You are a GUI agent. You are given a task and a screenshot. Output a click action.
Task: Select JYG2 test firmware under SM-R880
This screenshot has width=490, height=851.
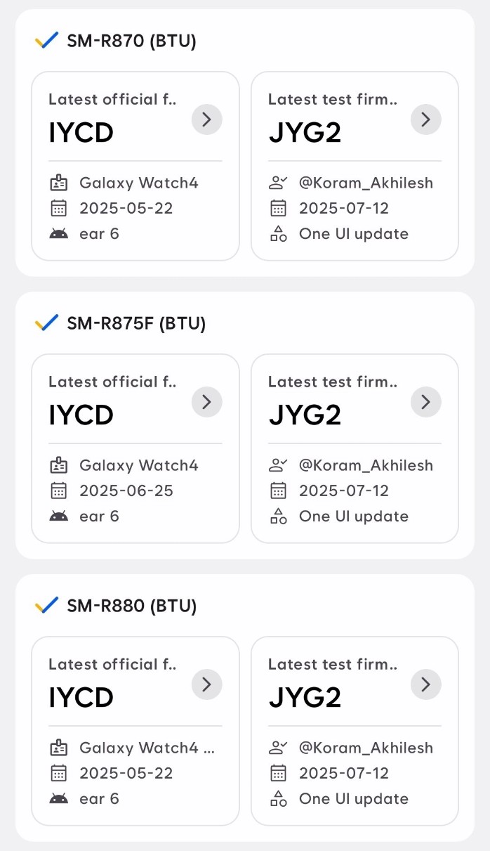pyautogui.click(x=305, y=697)
